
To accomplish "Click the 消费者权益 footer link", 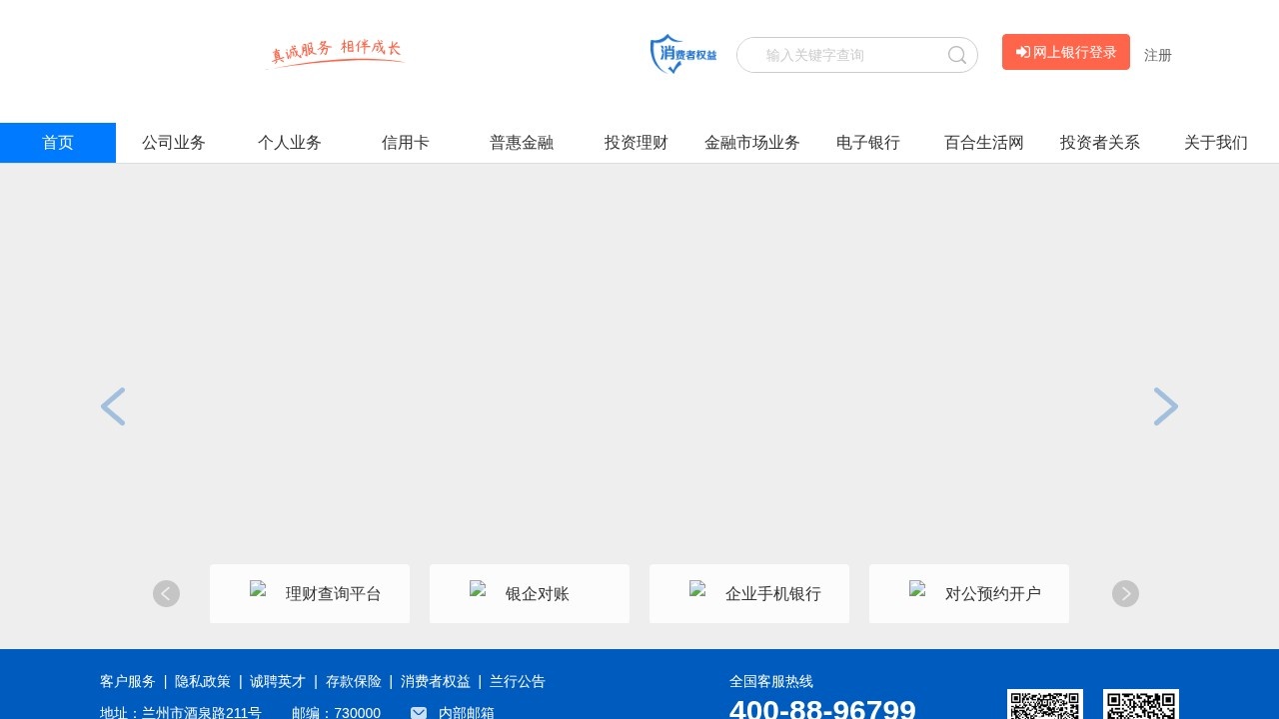I will [436, 681].
